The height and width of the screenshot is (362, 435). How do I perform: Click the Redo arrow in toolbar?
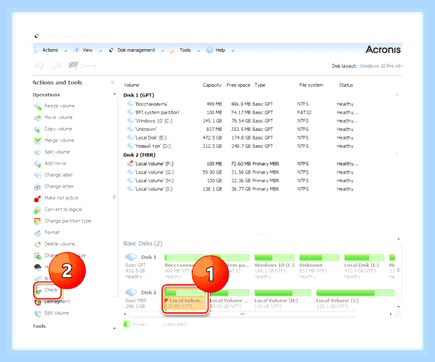(56, 66)
